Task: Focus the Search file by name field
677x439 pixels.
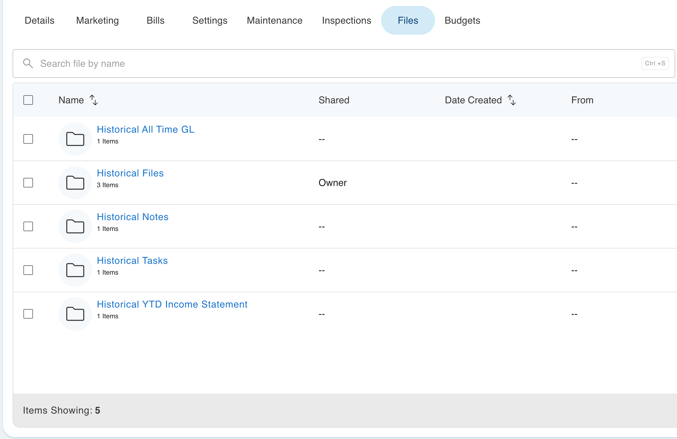Action: coord(344,63)
